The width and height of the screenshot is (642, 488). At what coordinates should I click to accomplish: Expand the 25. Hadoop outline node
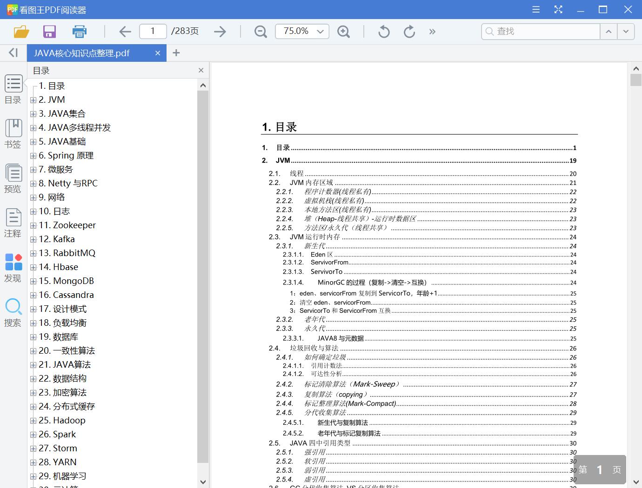click(33, 421)
